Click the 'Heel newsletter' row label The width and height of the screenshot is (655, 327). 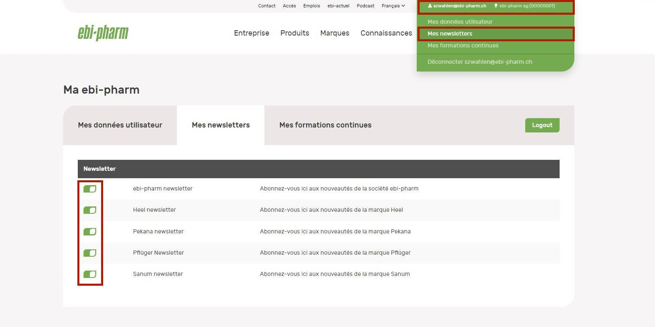click(x=154, y=210)
